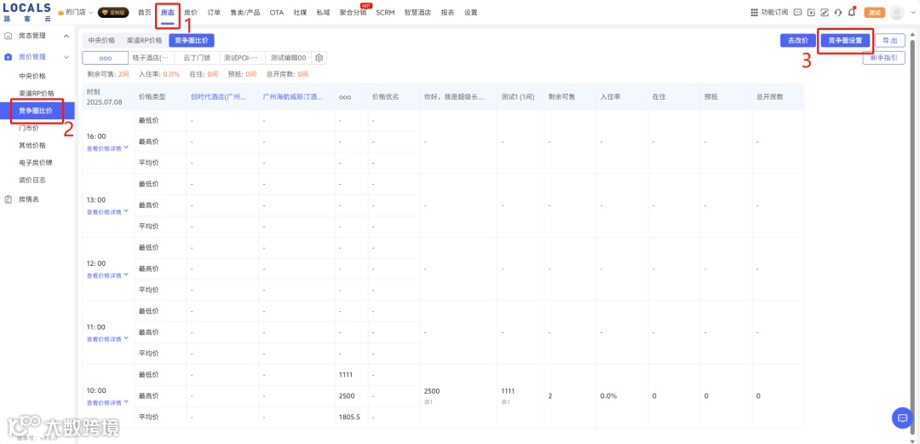Expand 查看价格详情 for 11:00

107,339
